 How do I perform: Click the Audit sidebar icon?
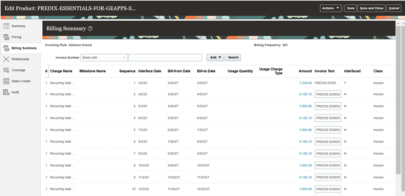pos(6,92)
